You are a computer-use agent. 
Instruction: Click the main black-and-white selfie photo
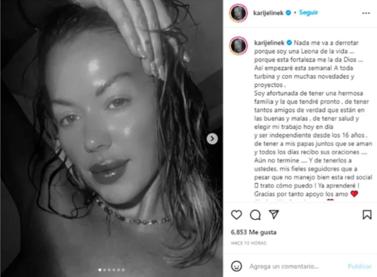[x=112, y=138]
